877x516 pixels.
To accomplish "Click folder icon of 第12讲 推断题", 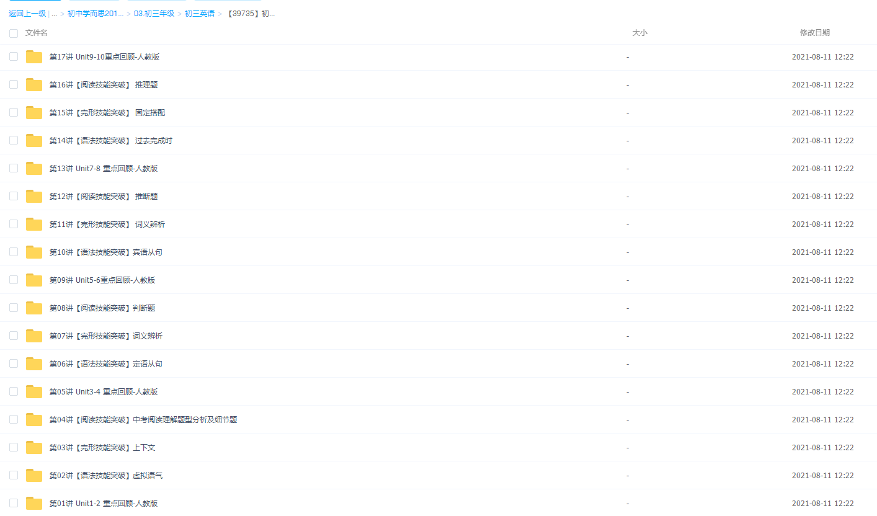I will point(34,197).
